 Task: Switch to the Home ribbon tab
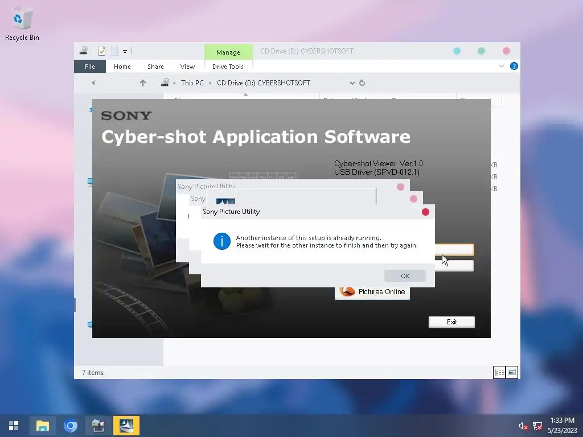[x=122, y=67]
